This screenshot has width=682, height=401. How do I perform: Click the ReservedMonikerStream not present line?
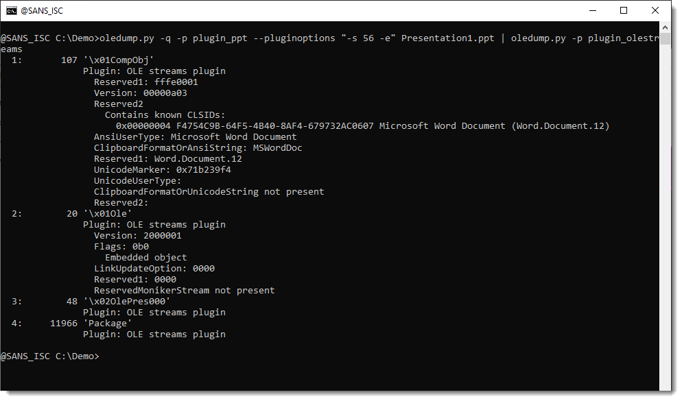tap(185, 290)
